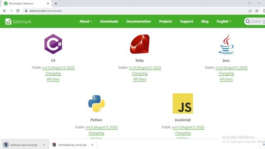Click the Java heading text
The width and height of the screenshot is (265, 149).
tap(226, 60)
